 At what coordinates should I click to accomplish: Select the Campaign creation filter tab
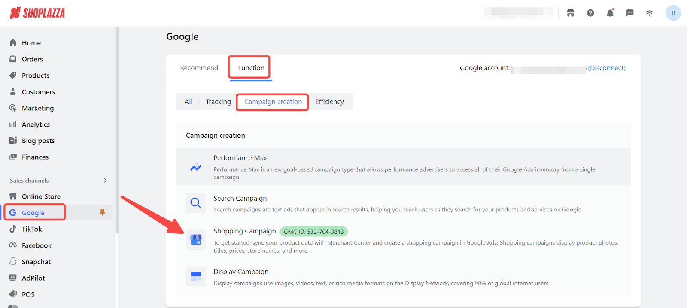pyautogui.click(x=273, y=102)
